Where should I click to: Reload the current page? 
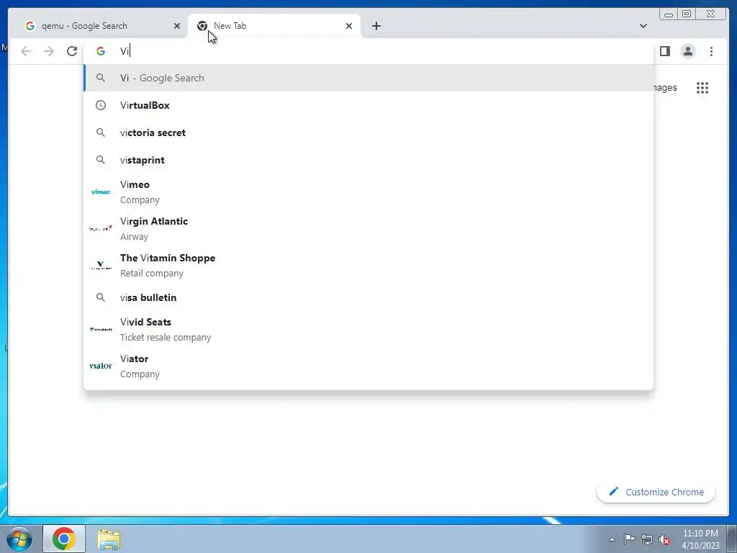(72, 51)
